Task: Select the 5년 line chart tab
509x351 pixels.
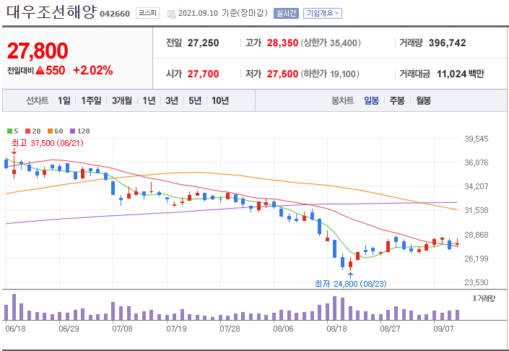Action: point(195,100)
